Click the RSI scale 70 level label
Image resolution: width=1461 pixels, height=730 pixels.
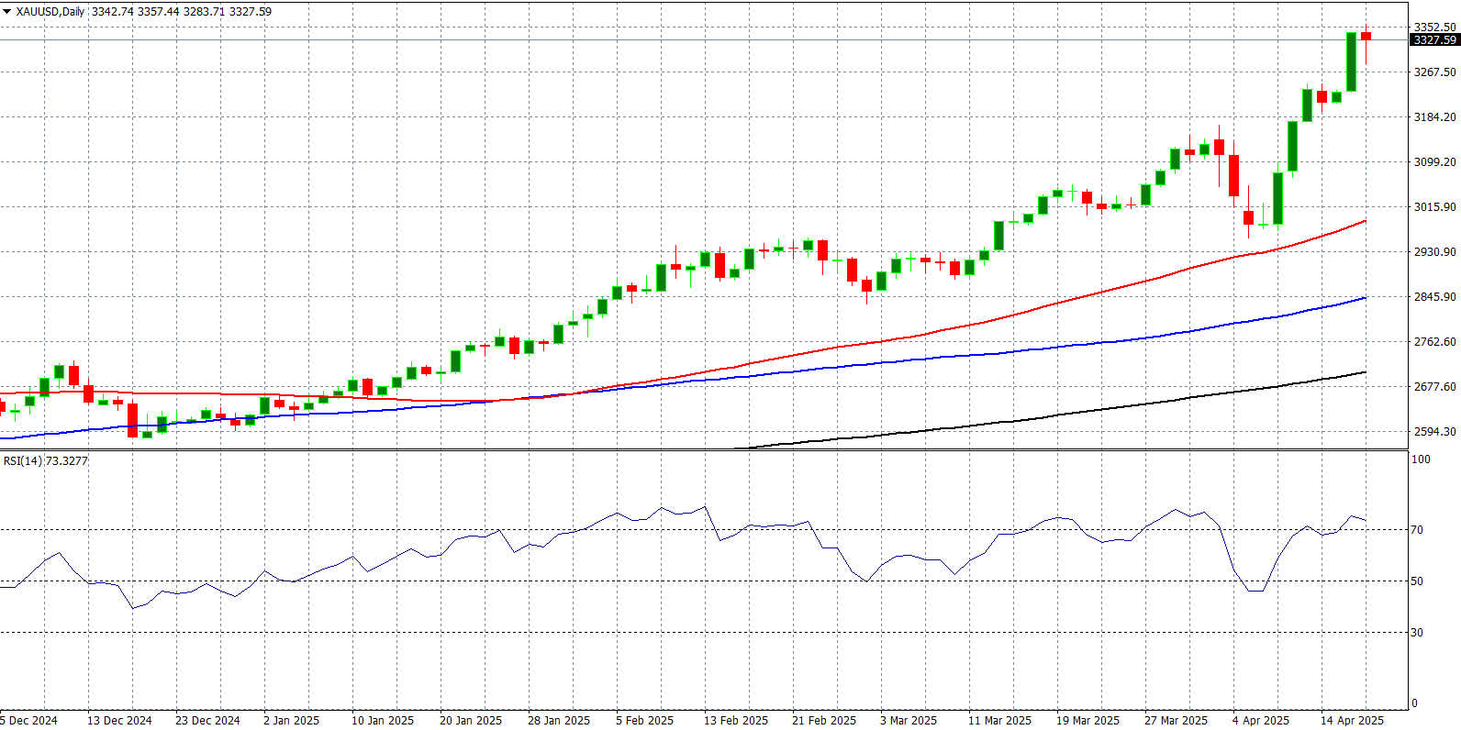[x=1417, y=530]
